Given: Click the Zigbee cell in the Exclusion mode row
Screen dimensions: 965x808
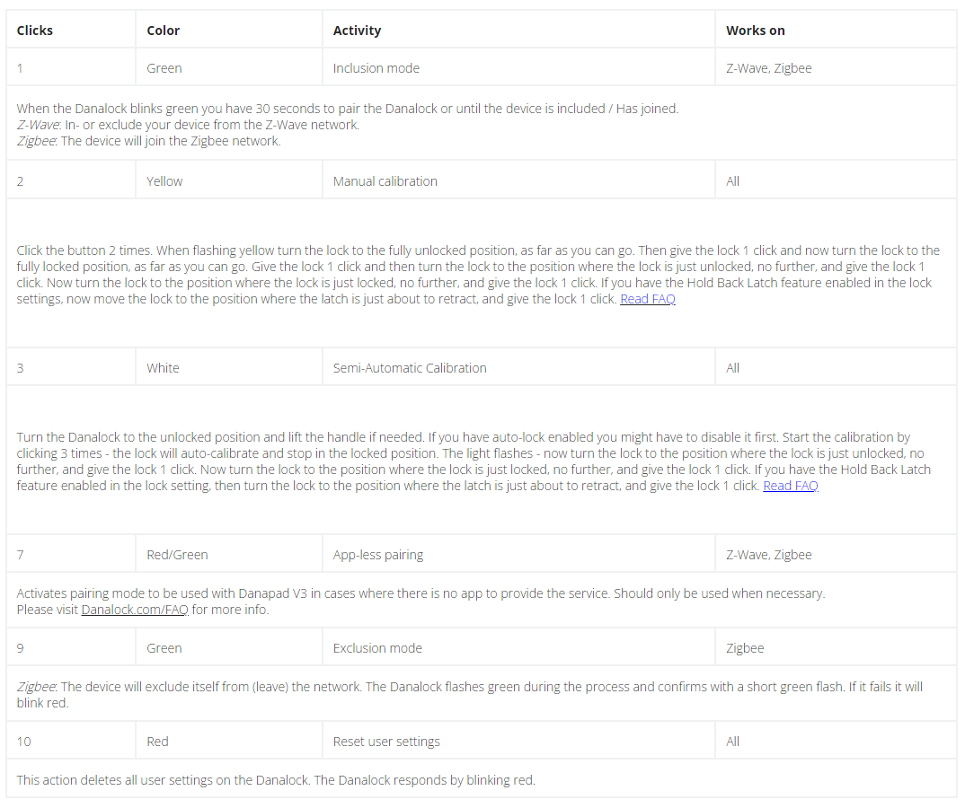Looking at the screenshot, I should [745, 648].
